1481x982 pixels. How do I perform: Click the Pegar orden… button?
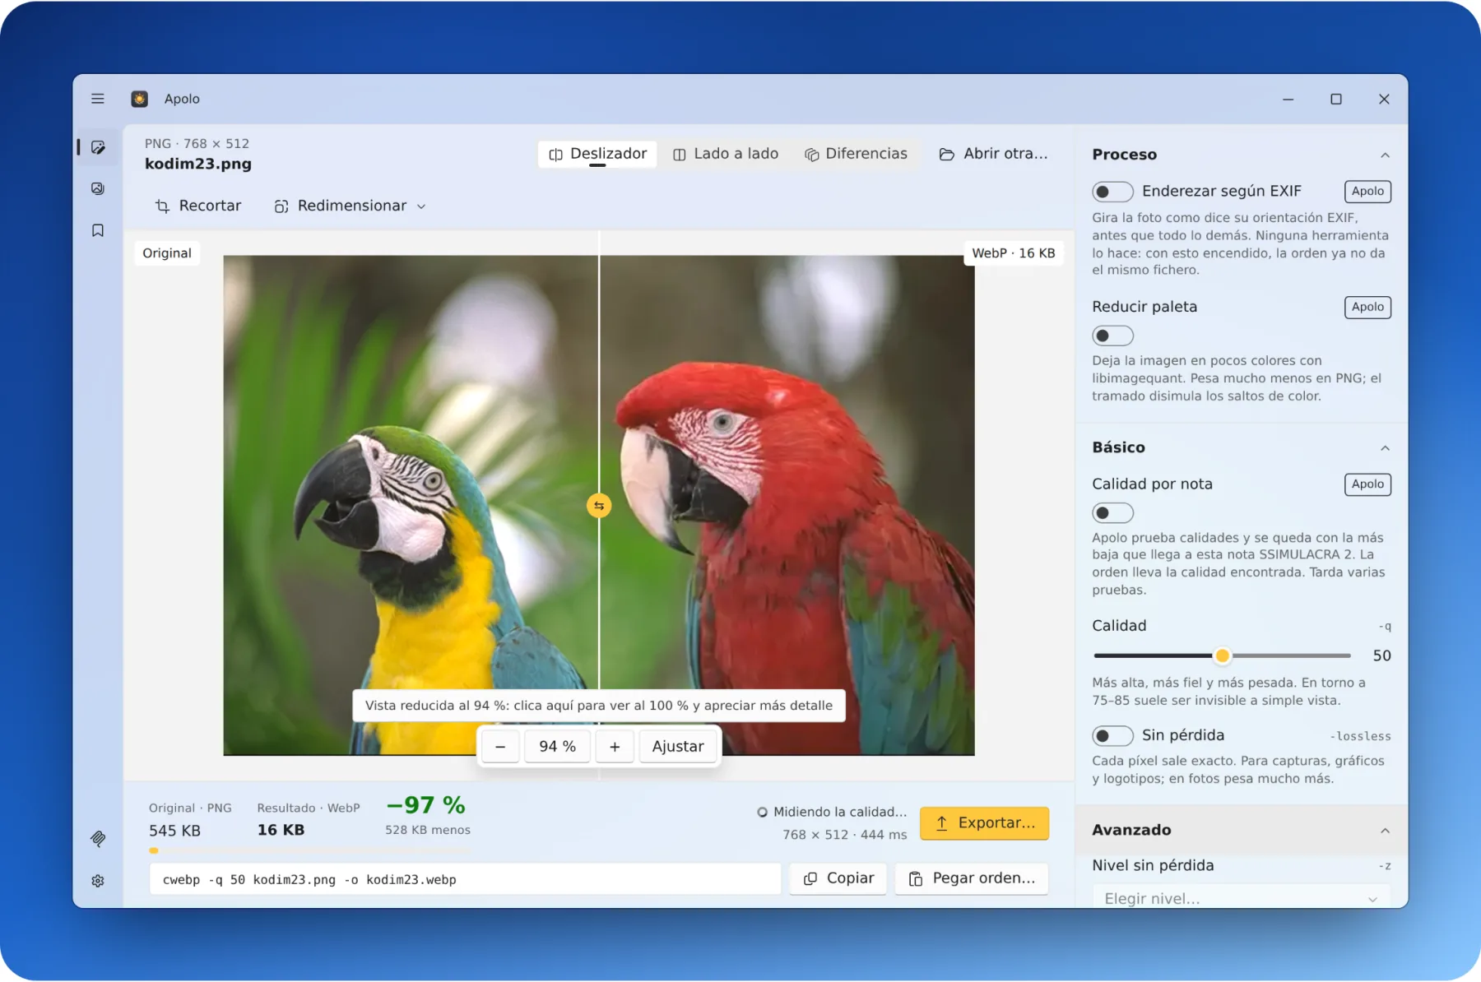tap(971, 878)
